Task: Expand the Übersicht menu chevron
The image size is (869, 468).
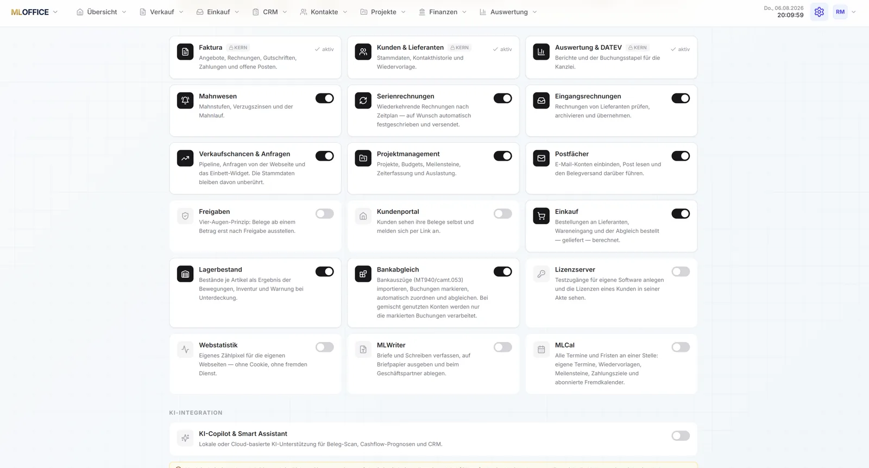Action: pyautogui.click(x=124, y=12)
